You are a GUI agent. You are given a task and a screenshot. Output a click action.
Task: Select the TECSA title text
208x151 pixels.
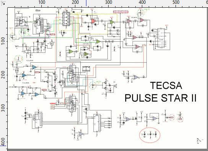coord(166,86)
